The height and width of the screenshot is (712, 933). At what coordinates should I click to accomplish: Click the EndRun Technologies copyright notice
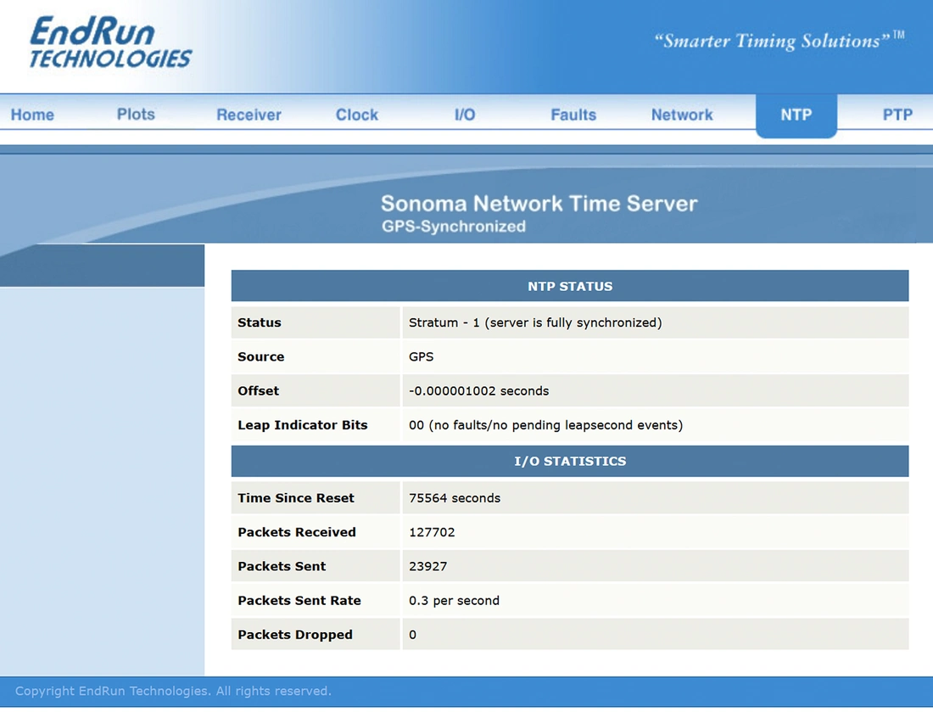point(173,691)
